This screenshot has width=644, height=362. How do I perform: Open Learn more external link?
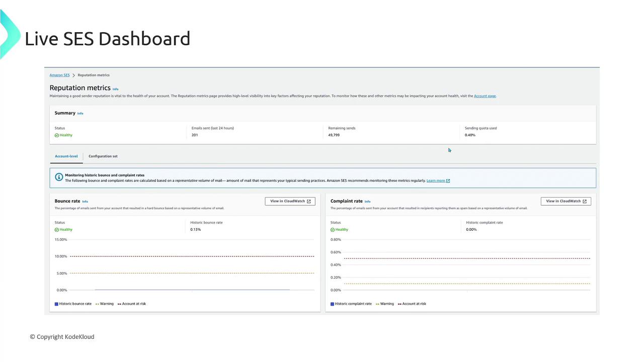438,180
